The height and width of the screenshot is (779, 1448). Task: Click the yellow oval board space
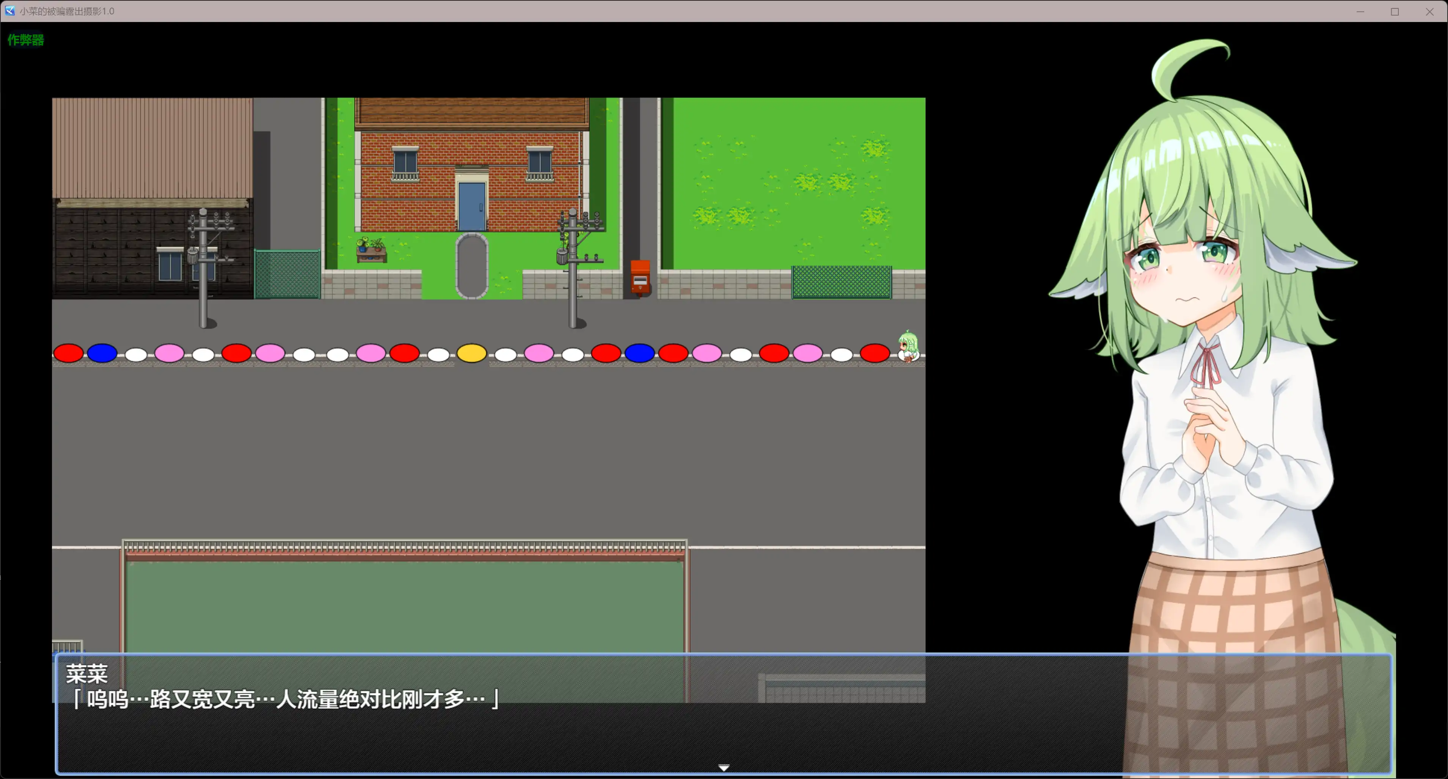[471, 353]
